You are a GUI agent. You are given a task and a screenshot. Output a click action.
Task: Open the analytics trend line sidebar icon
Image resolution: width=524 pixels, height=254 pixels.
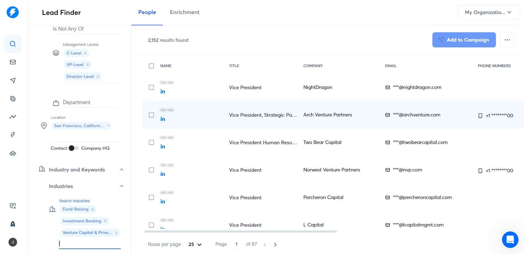(x=13, y=117)
